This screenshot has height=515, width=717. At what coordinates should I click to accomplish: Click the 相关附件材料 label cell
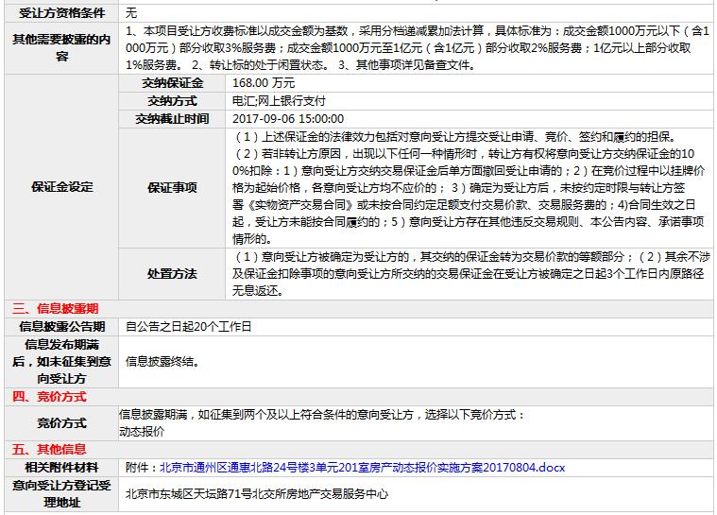(x=62, y=467)
